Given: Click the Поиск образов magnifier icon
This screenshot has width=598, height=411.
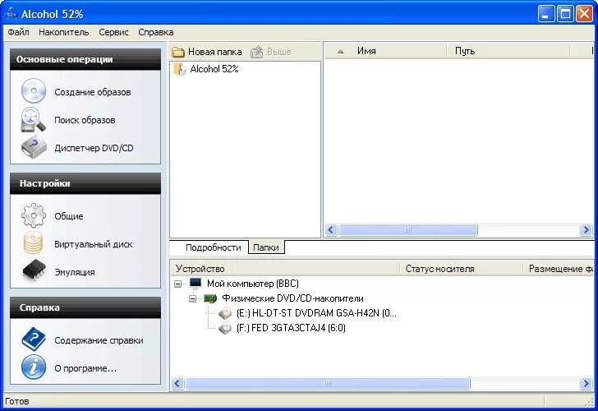Looking at the screenshot, I should (34, 120).
